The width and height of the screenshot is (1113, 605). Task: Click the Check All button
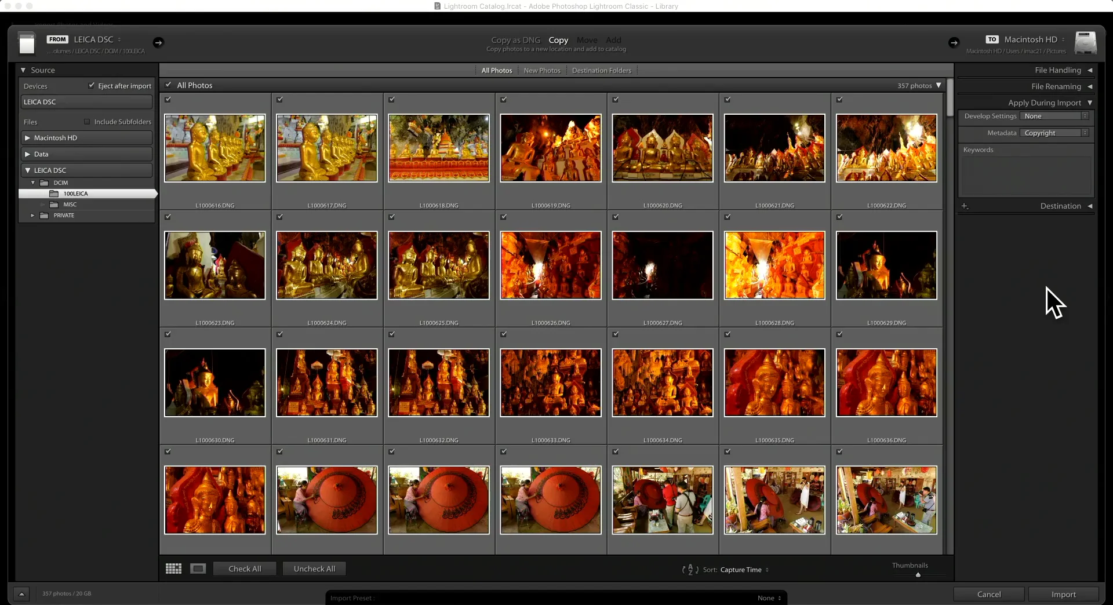coord(245,568)
